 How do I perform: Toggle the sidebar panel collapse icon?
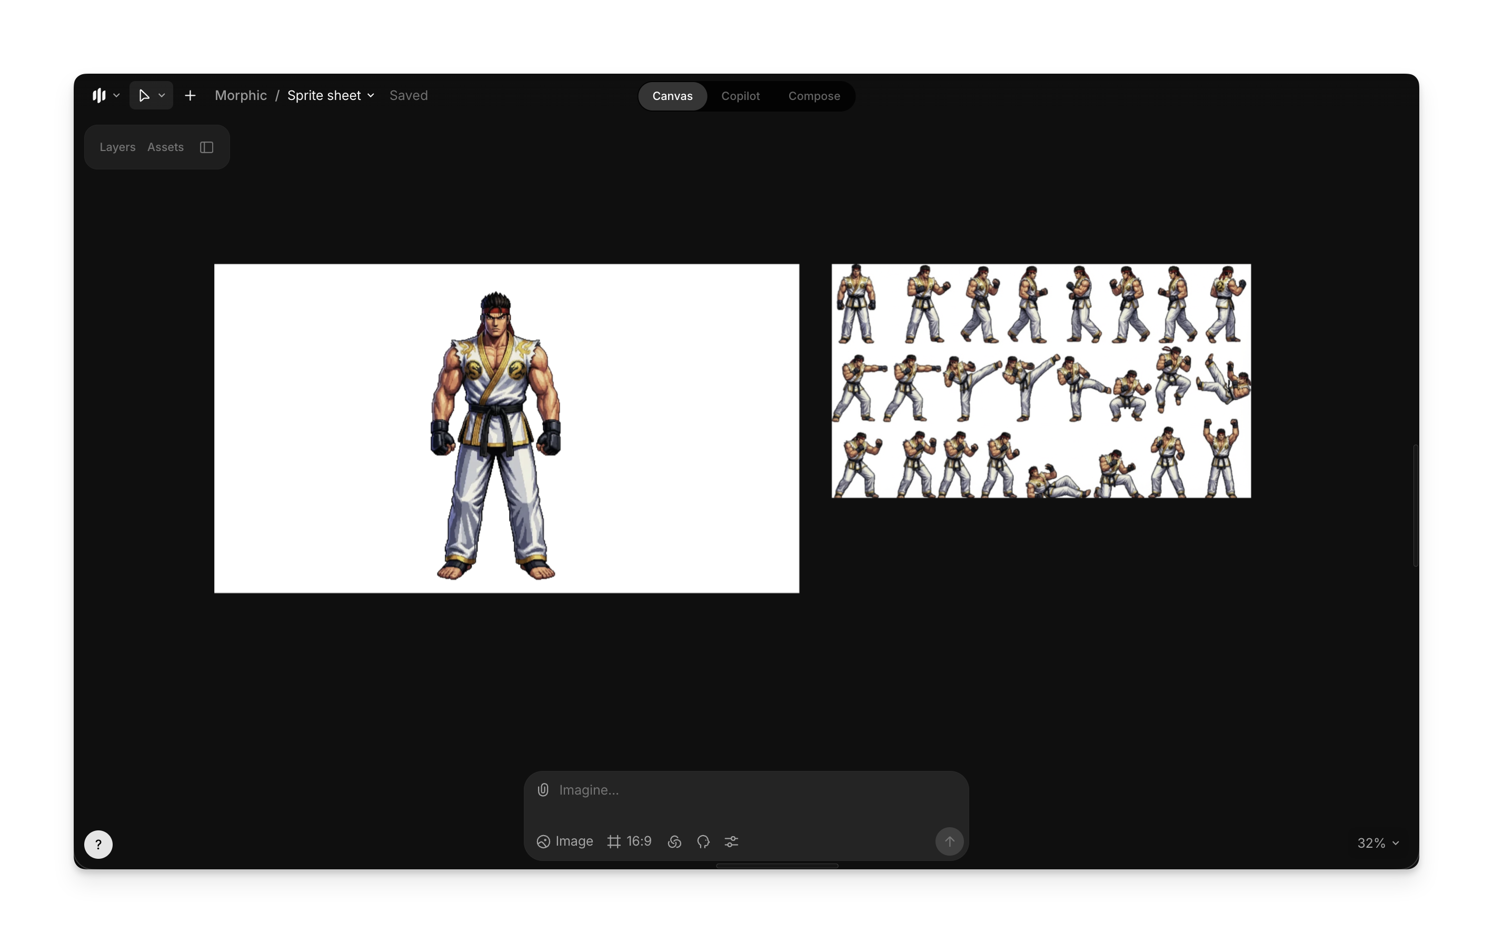(x=206, y=147)
